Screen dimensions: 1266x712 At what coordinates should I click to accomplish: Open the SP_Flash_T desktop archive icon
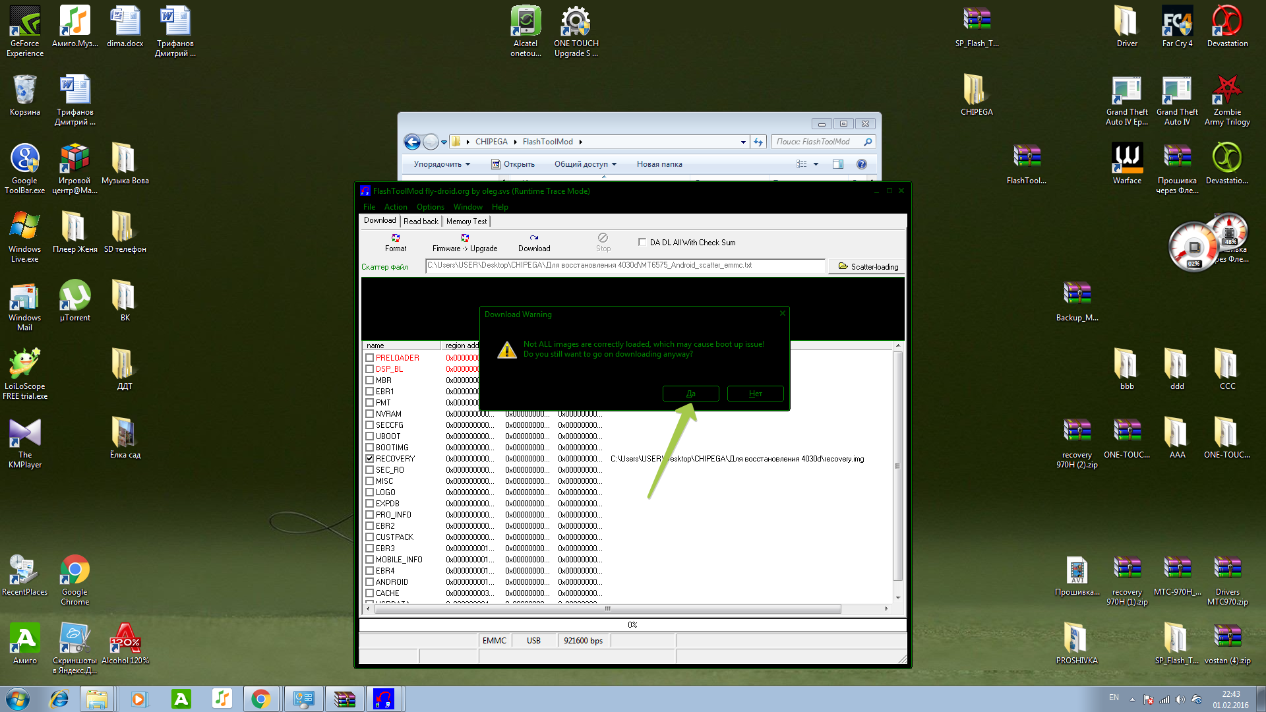[977, 20]
